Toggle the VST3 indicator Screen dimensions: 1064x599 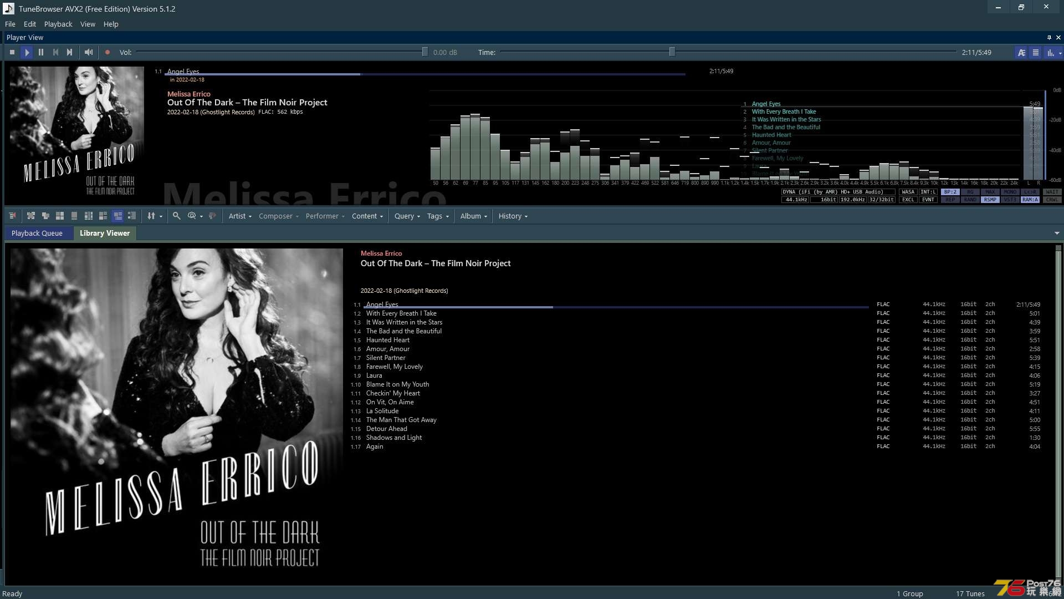click(1010, 200)
